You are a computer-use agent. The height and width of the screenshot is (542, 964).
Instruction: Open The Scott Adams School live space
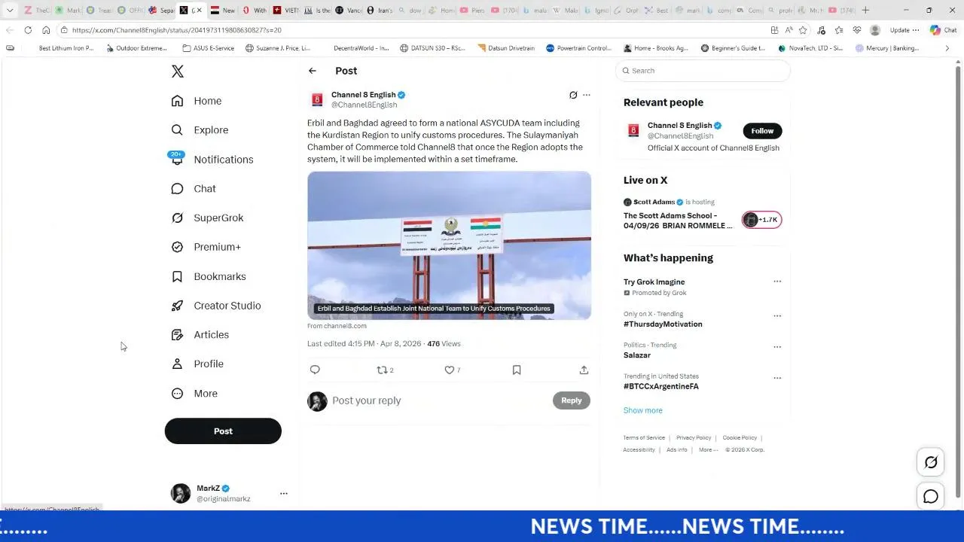point(677,221)
